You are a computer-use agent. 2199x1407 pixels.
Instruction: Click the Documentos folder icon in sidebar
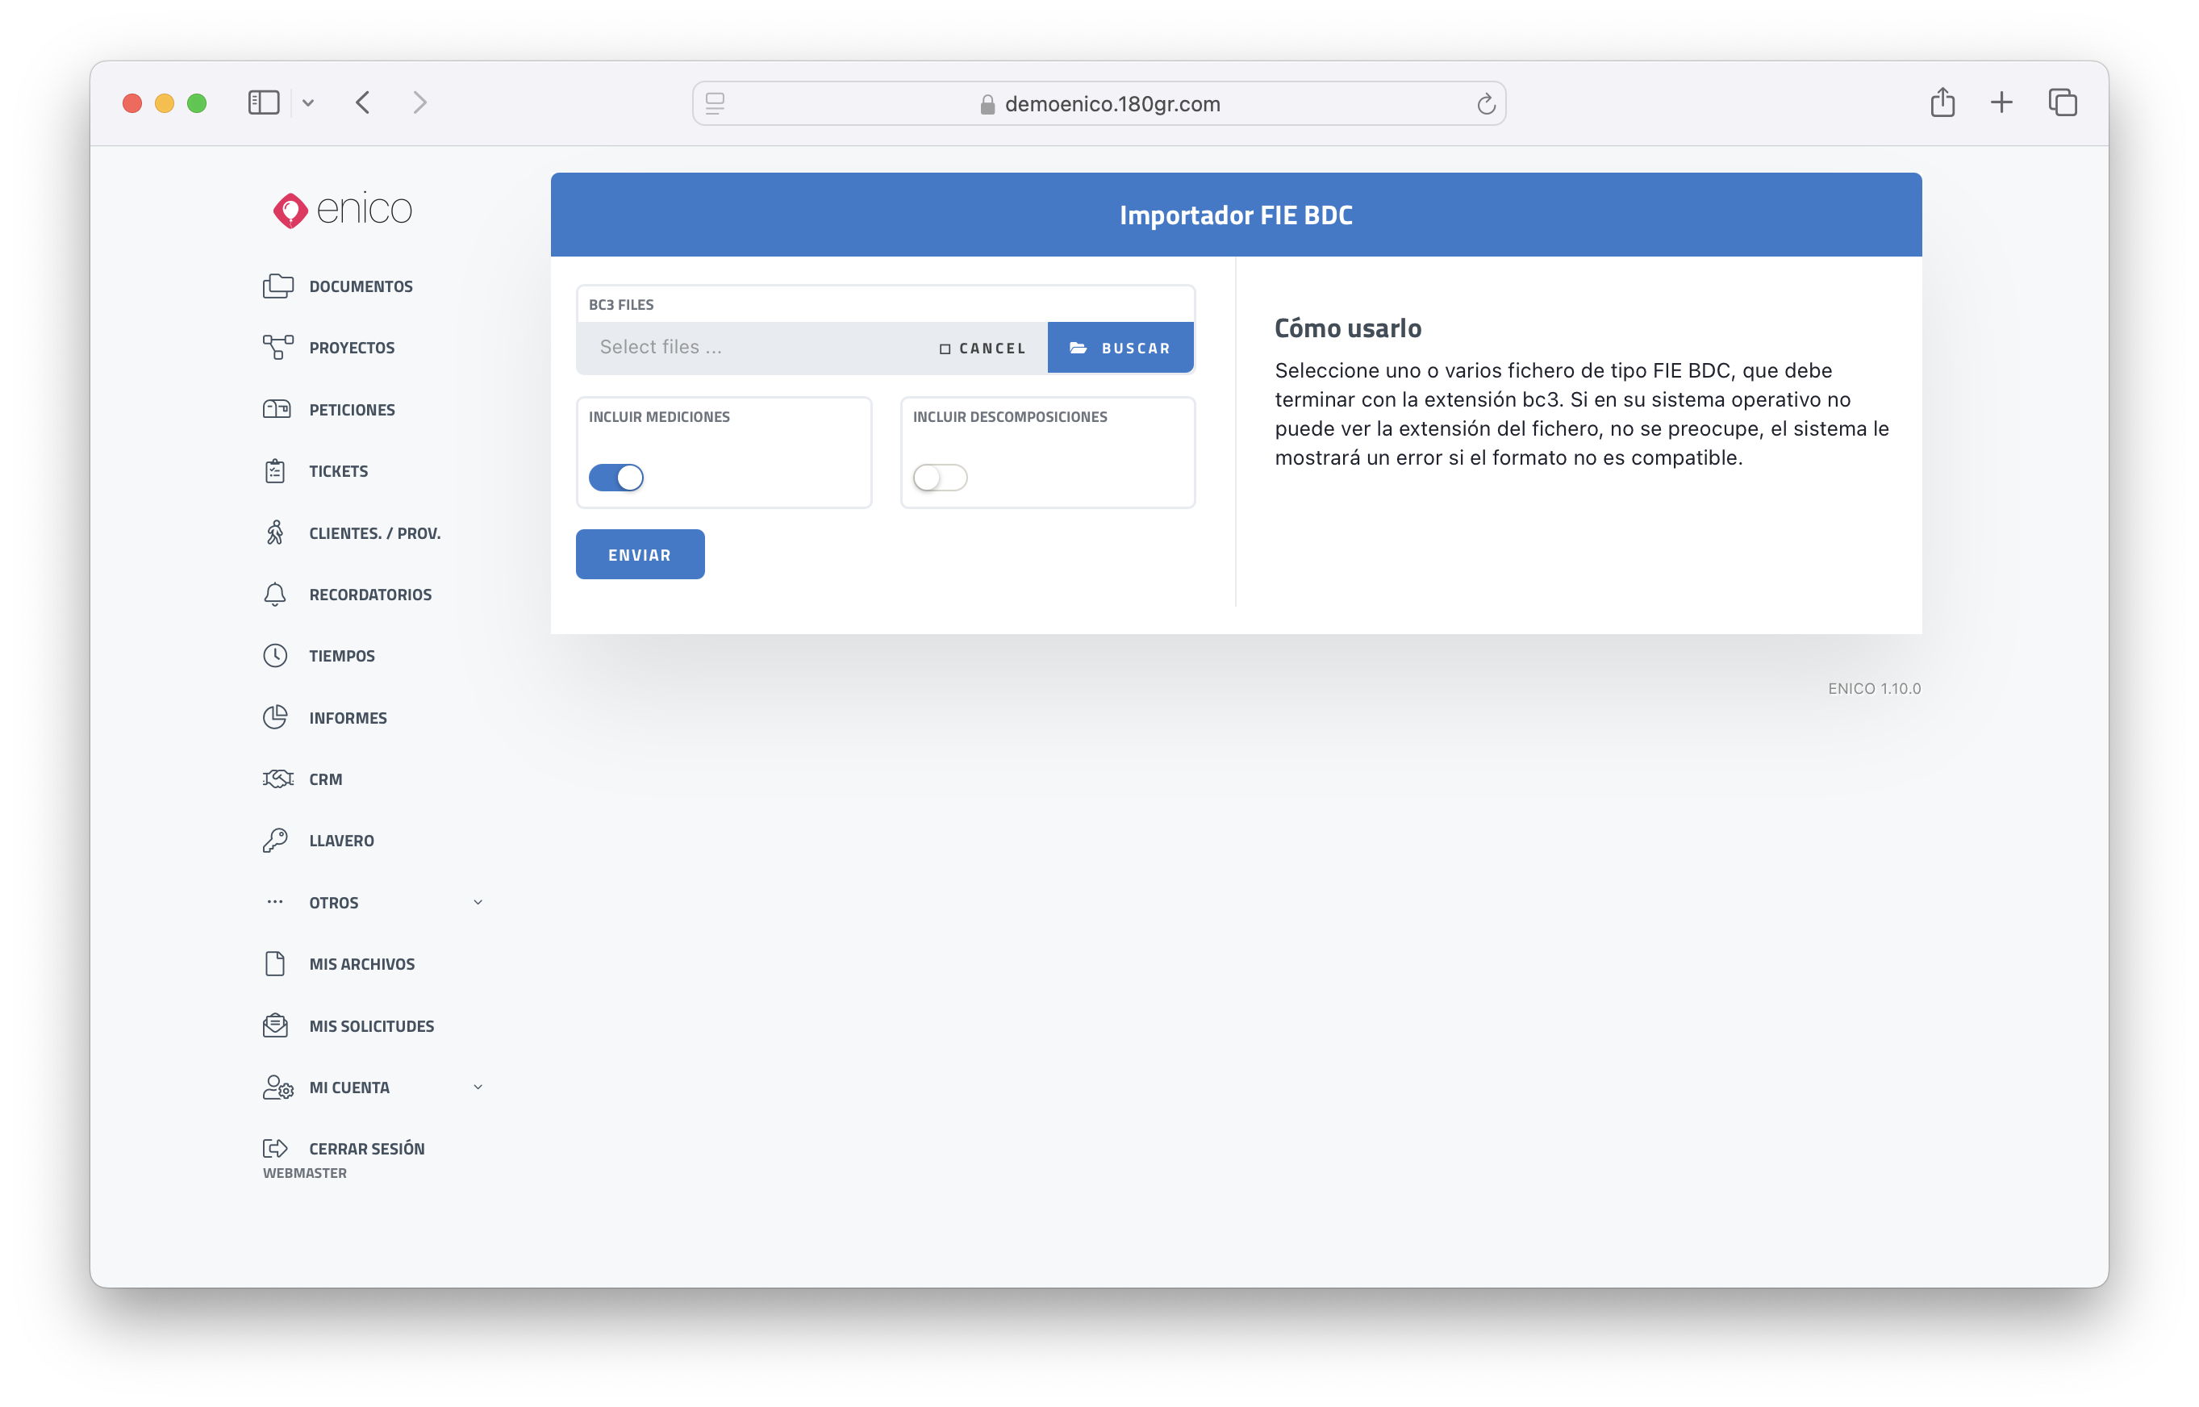[x=277, y=286]
